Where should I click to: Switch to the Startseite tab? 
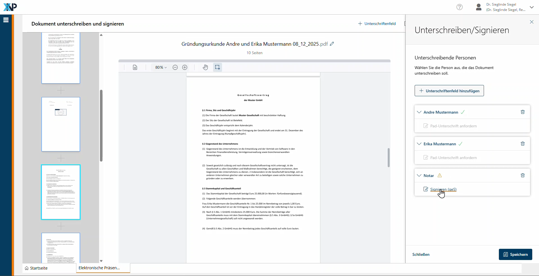click(39, 268)
